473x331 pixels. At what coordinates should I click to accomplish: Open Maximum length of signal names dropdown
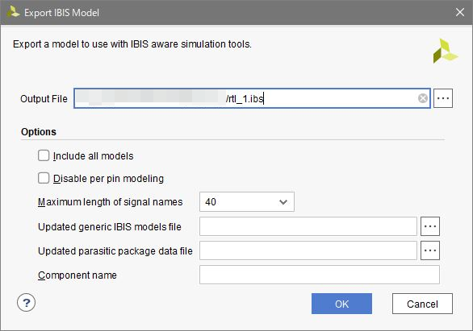247,202
